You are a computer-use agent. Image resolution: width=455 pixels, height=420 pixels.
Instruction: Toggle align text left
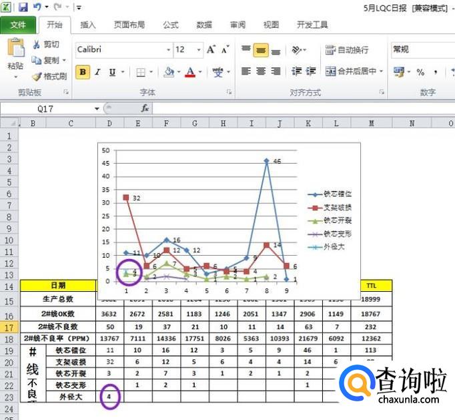246,71
